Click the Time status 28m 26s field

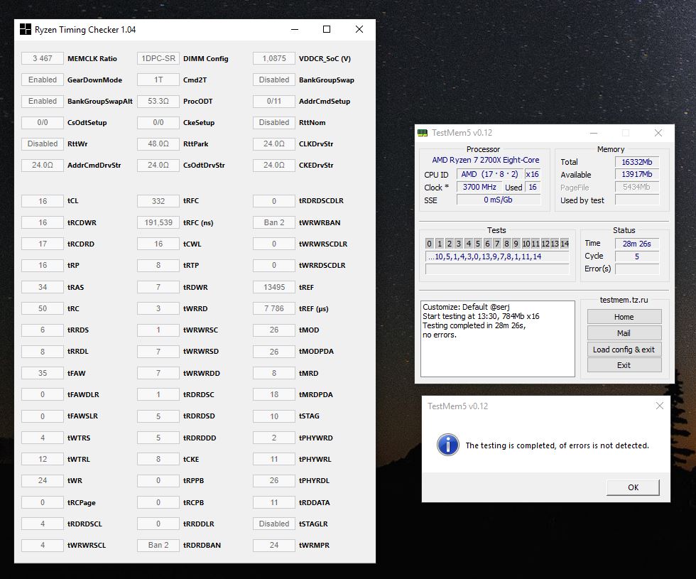(x=637, y=243)
